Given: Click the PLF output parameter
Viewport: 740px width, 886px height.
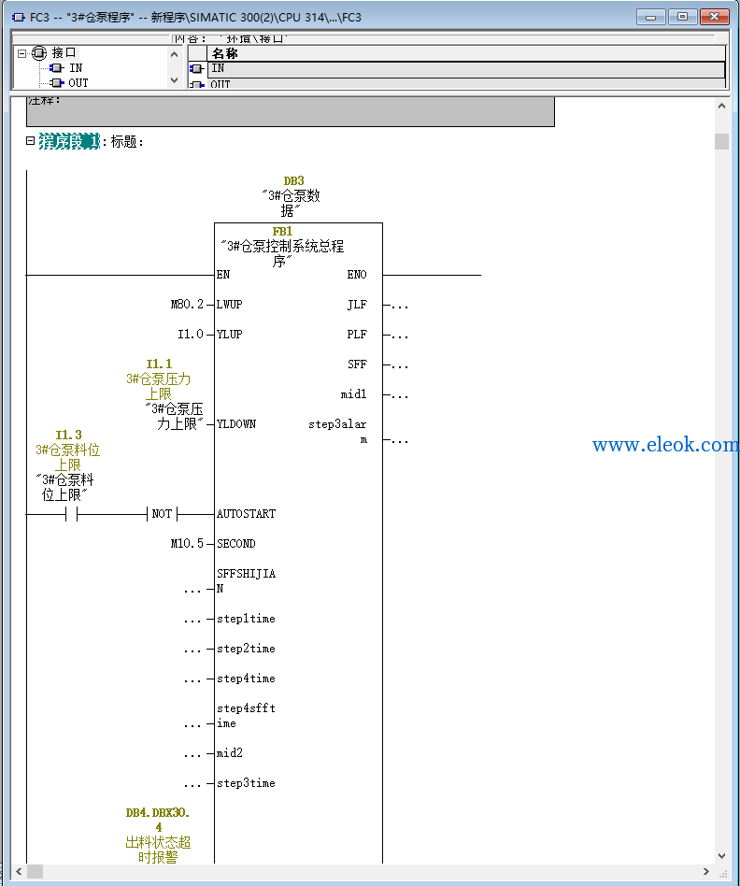Looking at the screenshot, I should pyautogui.click(x=357, y=335).
